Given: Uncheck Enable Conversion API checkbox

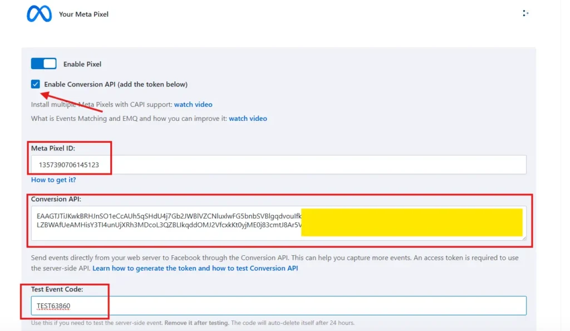Looking at the screenshot, I should click(35, 84).
